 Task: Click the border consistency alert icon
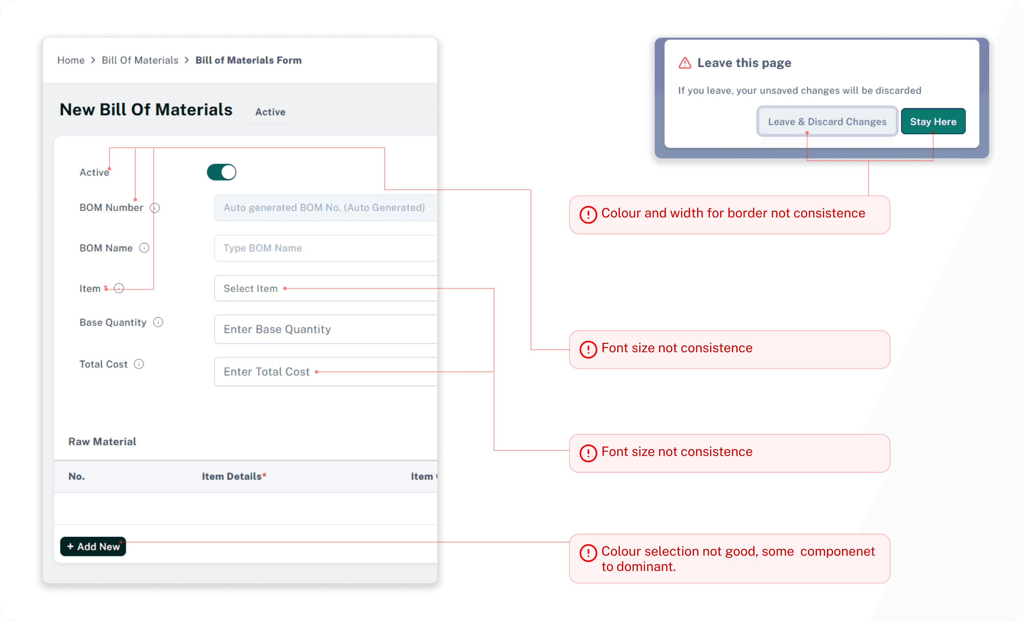(588, 214)
